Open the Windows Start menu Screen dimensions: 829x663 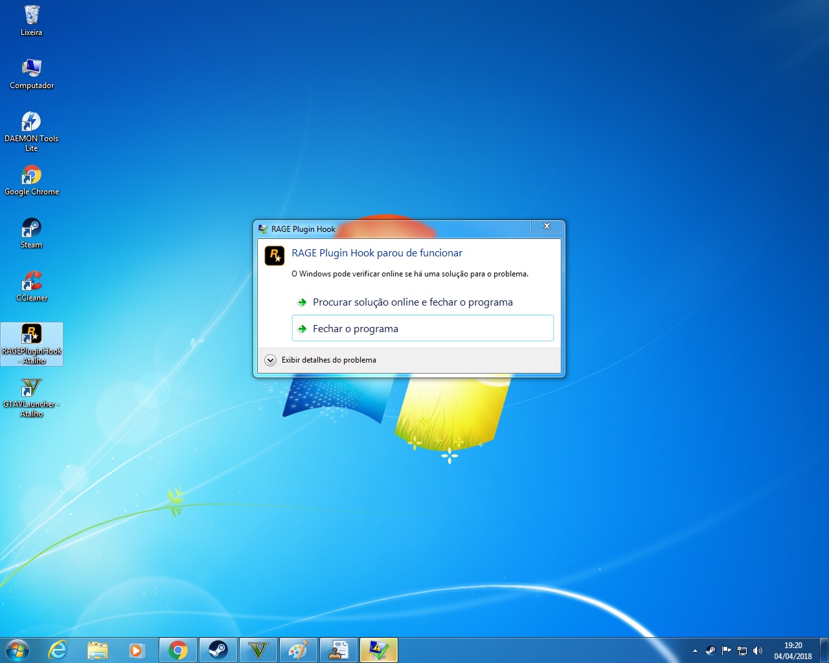(17, 650)
